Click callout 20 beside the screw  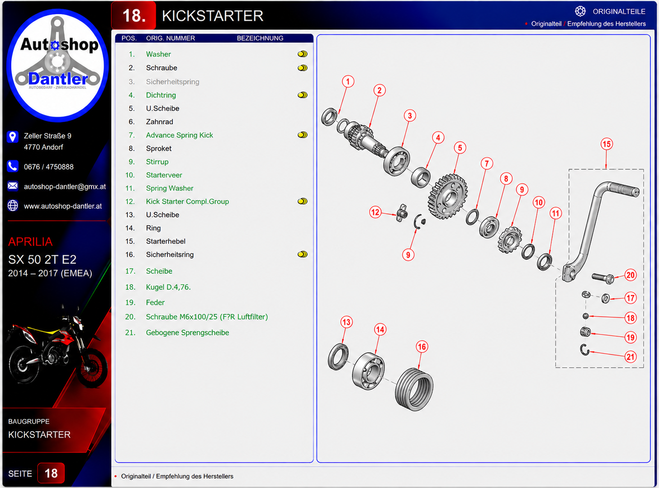pyautogui.click(x=631, y=275)
